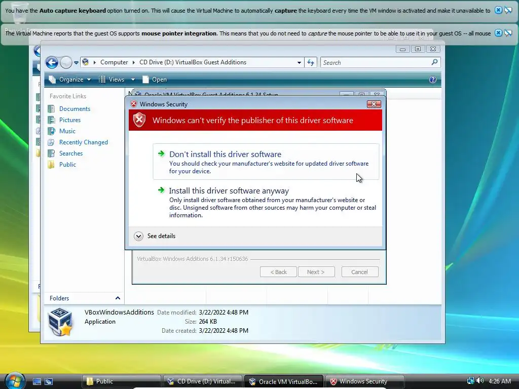Click the Views toolbar button

(x=112, y=80)
